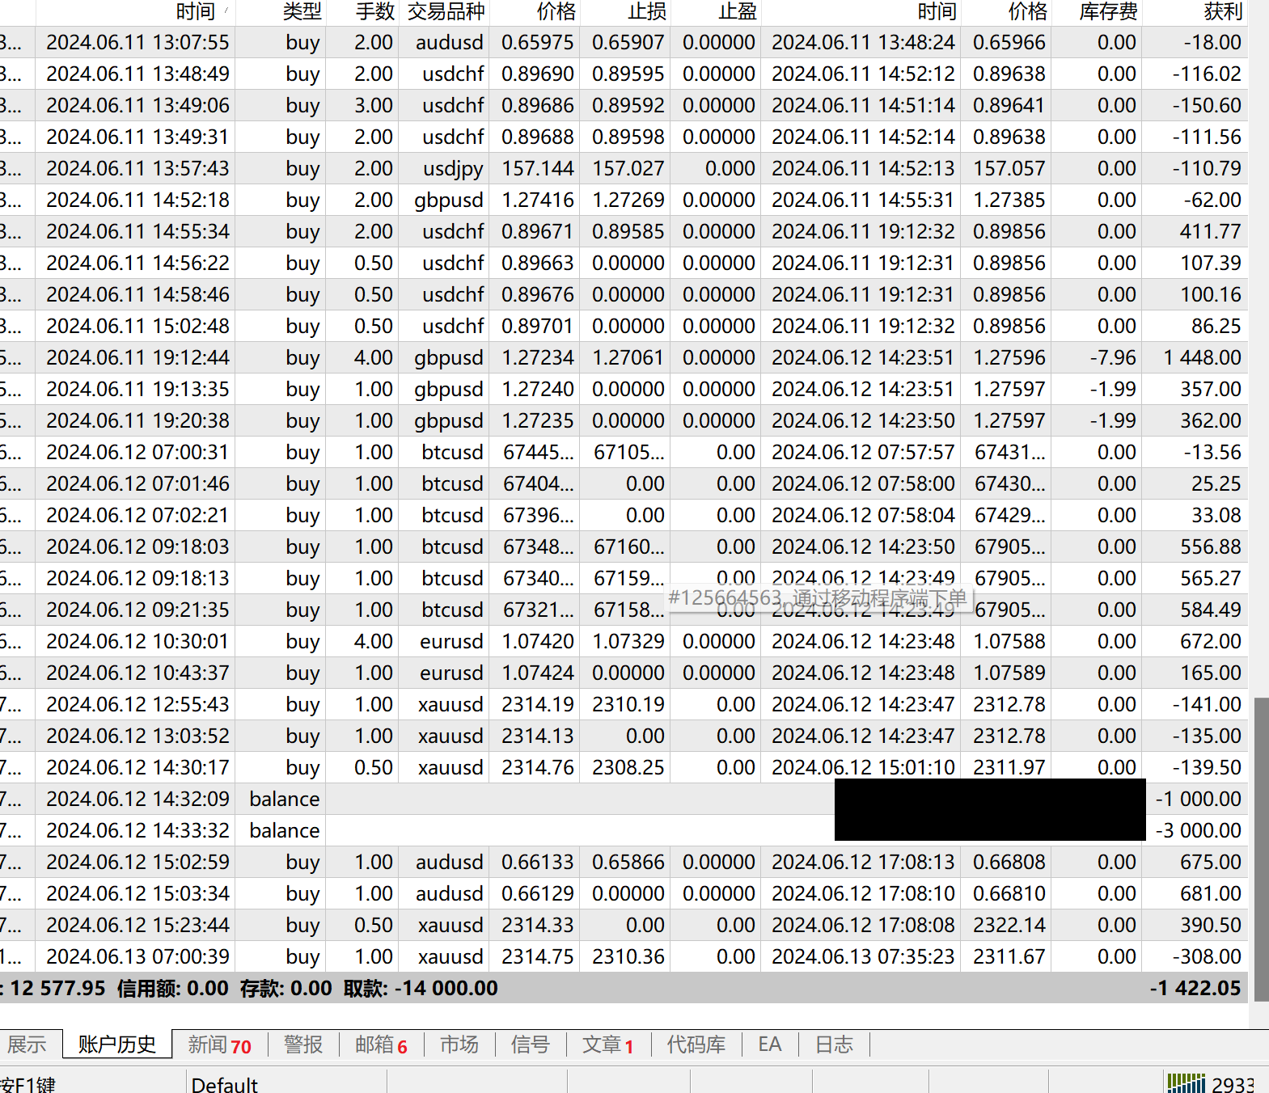The height and width of the screenshot is (1093, 1269).
Task: Select eurusd row with price 1.07420
Action: pyautogui.click(x=623, y=641)
